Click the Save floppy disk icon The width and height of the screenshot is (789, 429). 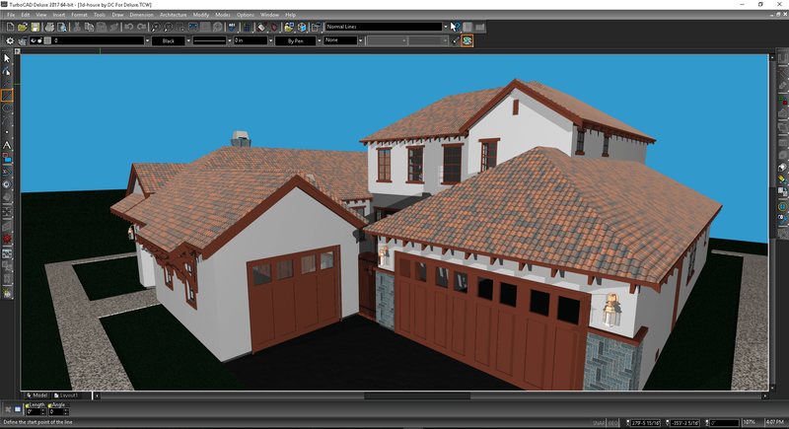(36, 28)
